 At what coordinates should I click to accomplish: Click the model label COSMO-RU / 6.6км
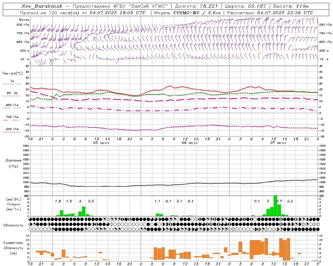[197, 13]
